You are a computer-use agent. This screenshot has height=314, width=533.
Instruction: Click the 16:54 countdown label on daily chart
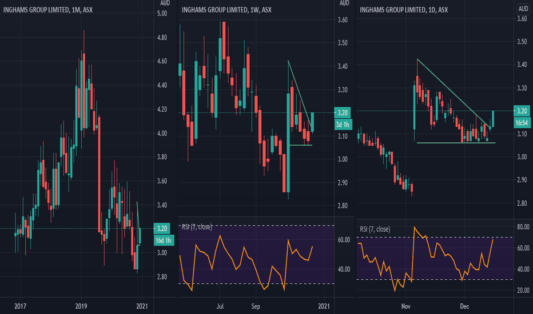pyautogui.click(x=522, y=123)
